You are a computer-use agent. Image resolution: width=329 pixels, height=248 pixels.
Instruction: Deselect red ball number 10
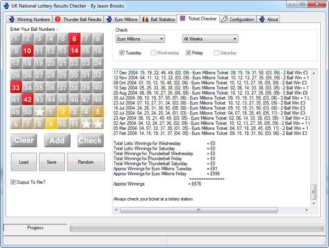click(x=27, y=51)
